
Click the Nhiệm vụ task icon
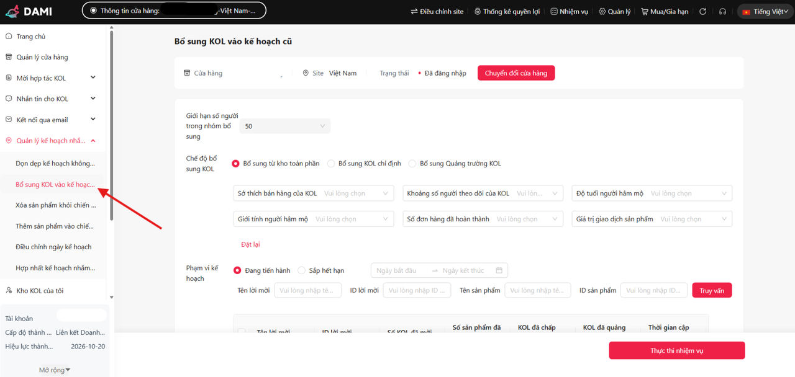[x=554, y=12]
